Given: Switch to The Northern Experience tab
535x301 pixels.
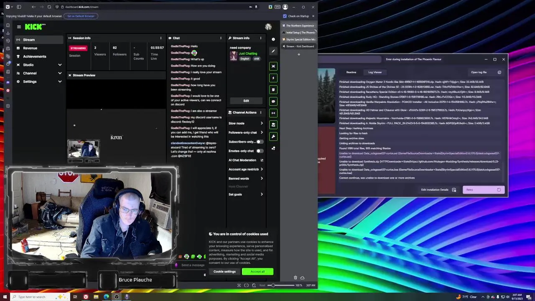Looking at the screenshot, I should 298,26.
